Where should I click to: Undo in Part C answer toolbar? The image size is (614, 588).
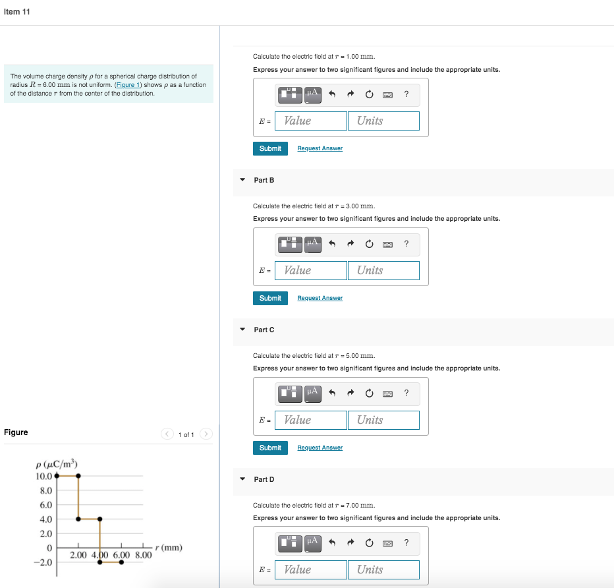[x=332, y=393]
